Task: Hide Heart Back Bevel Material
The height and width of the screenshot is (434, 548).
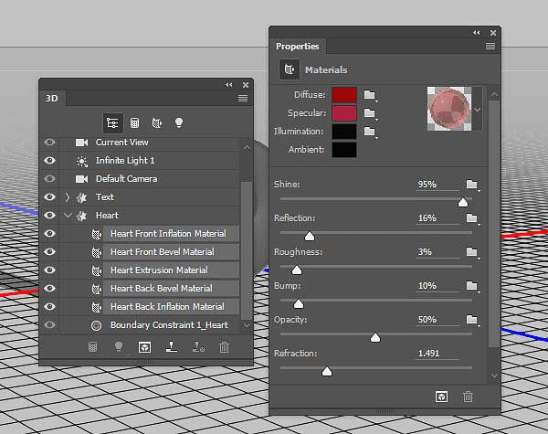Action: (x=49, y=288)
